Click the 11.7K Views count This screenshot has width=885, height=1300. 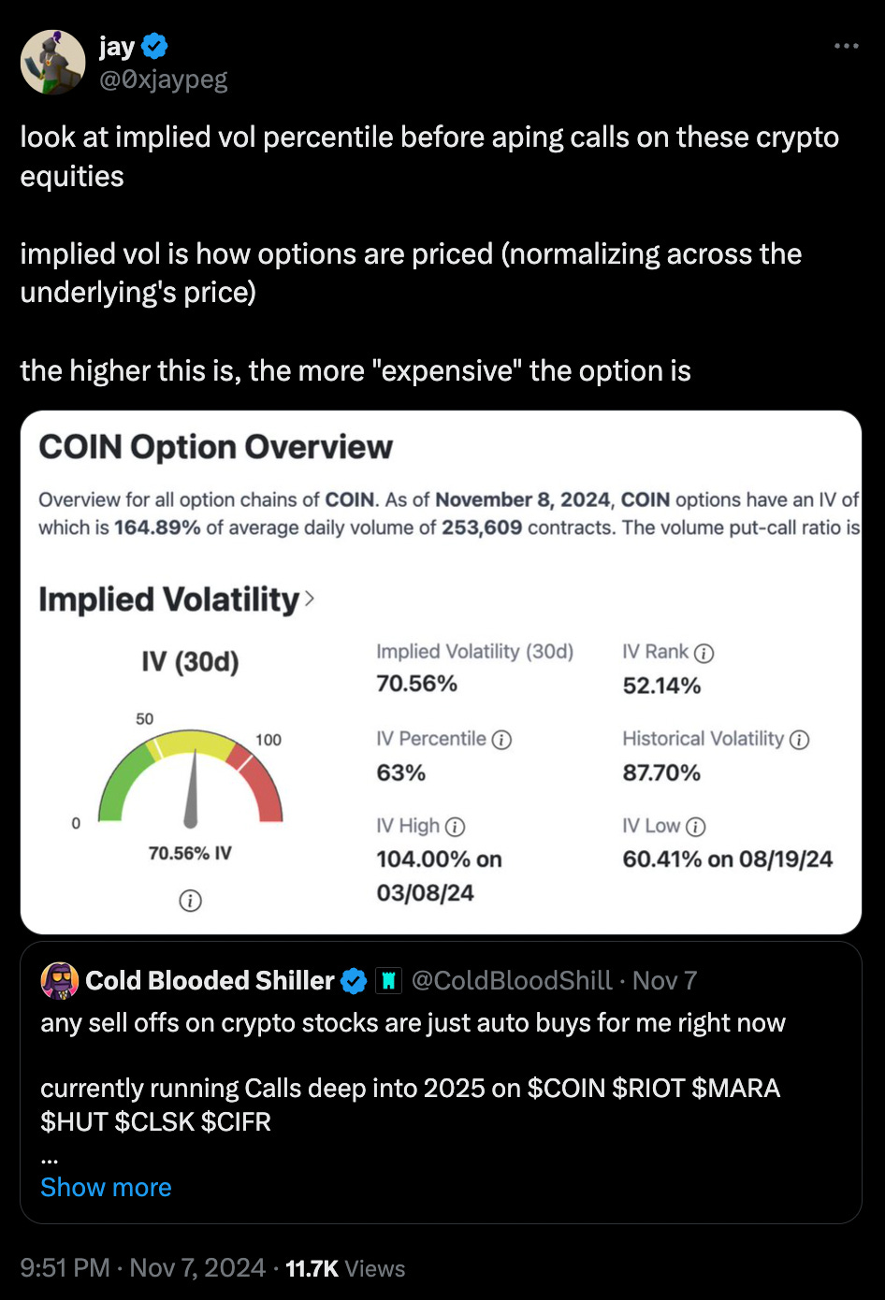coord(345,1268)
